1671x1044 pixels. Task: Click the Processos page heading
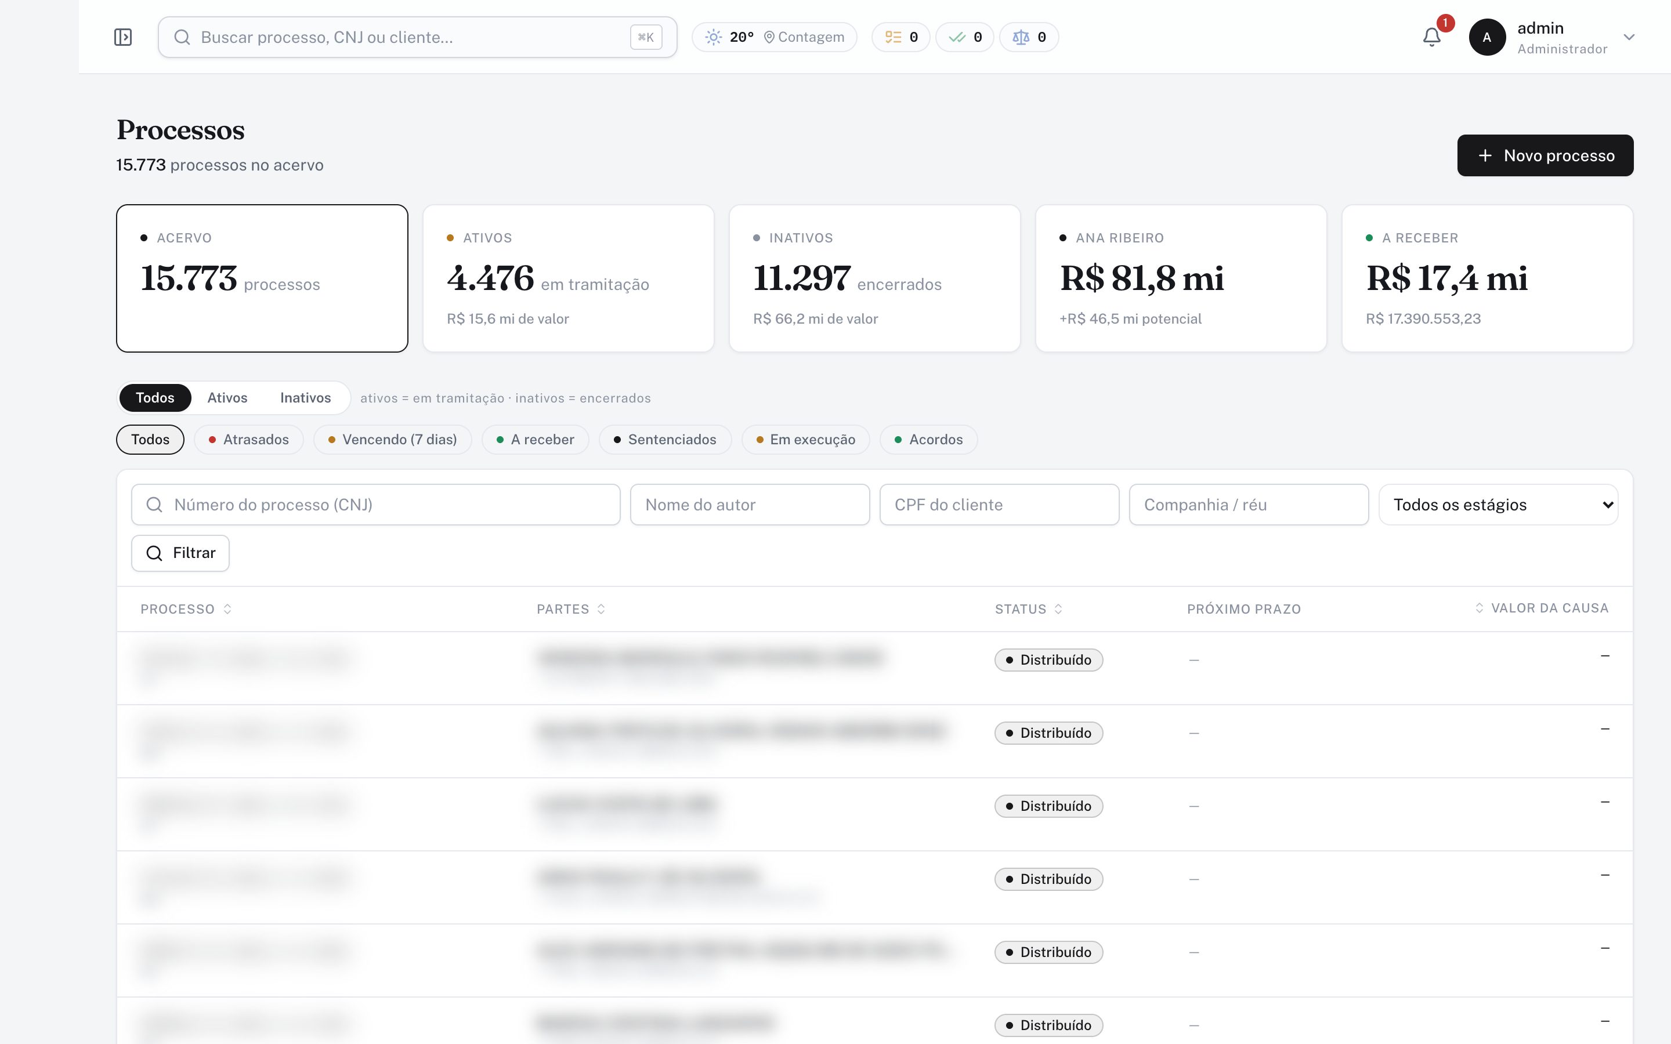pos(180,130)
